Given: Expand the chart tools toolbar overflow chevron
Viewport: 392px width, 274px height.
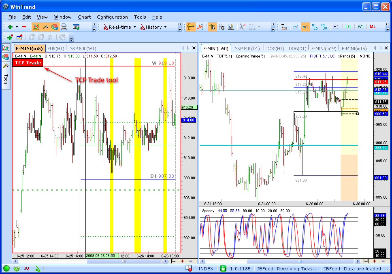Looking at the screenshot, I should pyautogui.click(x=273, y=27).
